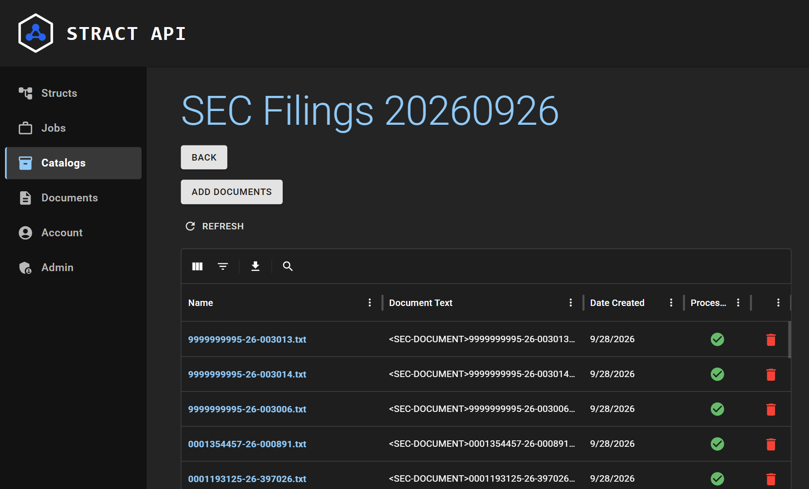
Task: Click processed checkmark for 0001354457-26-000891.txt
Action: 717,444
